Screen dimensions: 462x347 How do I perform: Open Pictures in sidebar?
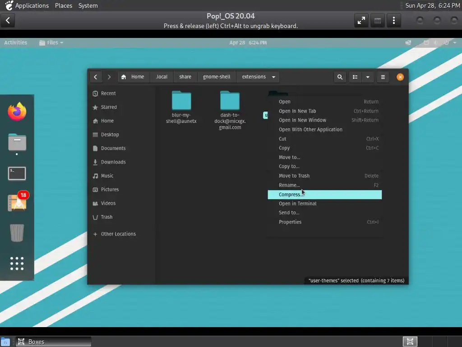click(121, 189)
